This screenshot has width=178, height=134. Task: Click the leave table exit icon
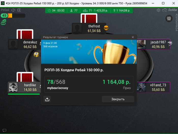coord(19,10)
